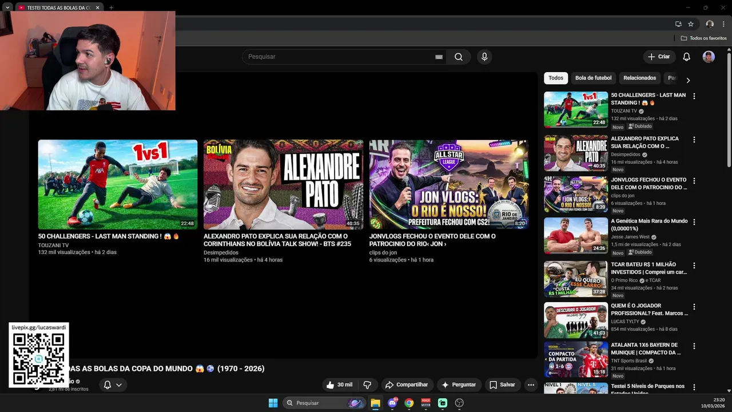Open sidebar thumbnail of TCAR BATEU R$ 1 MILHÃO

click(576, 279)
